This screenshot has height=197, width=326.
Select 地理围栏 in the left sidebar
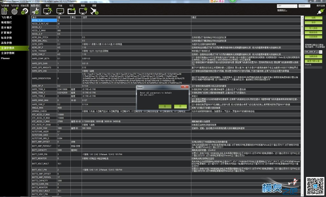point(6,23)
